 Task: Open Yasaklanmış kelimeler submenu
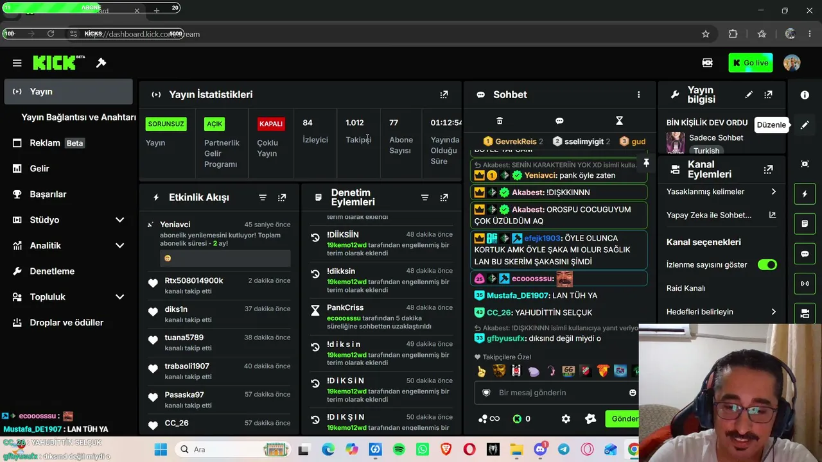point(722,192)
